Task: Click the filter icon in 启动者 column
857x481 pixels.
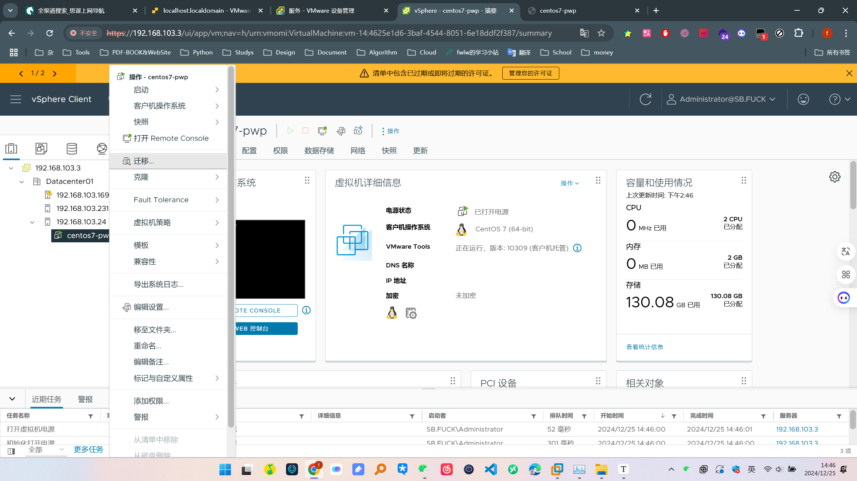Action: [x=533, y=416]
